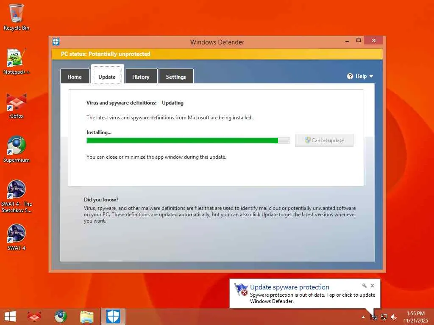Click the network tray icon
Image resolution: width=434 pixels, height=325 pixels.
click(384, 317)
